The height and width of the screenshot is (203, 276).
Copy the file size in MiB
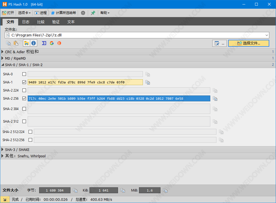click(165, 190)
